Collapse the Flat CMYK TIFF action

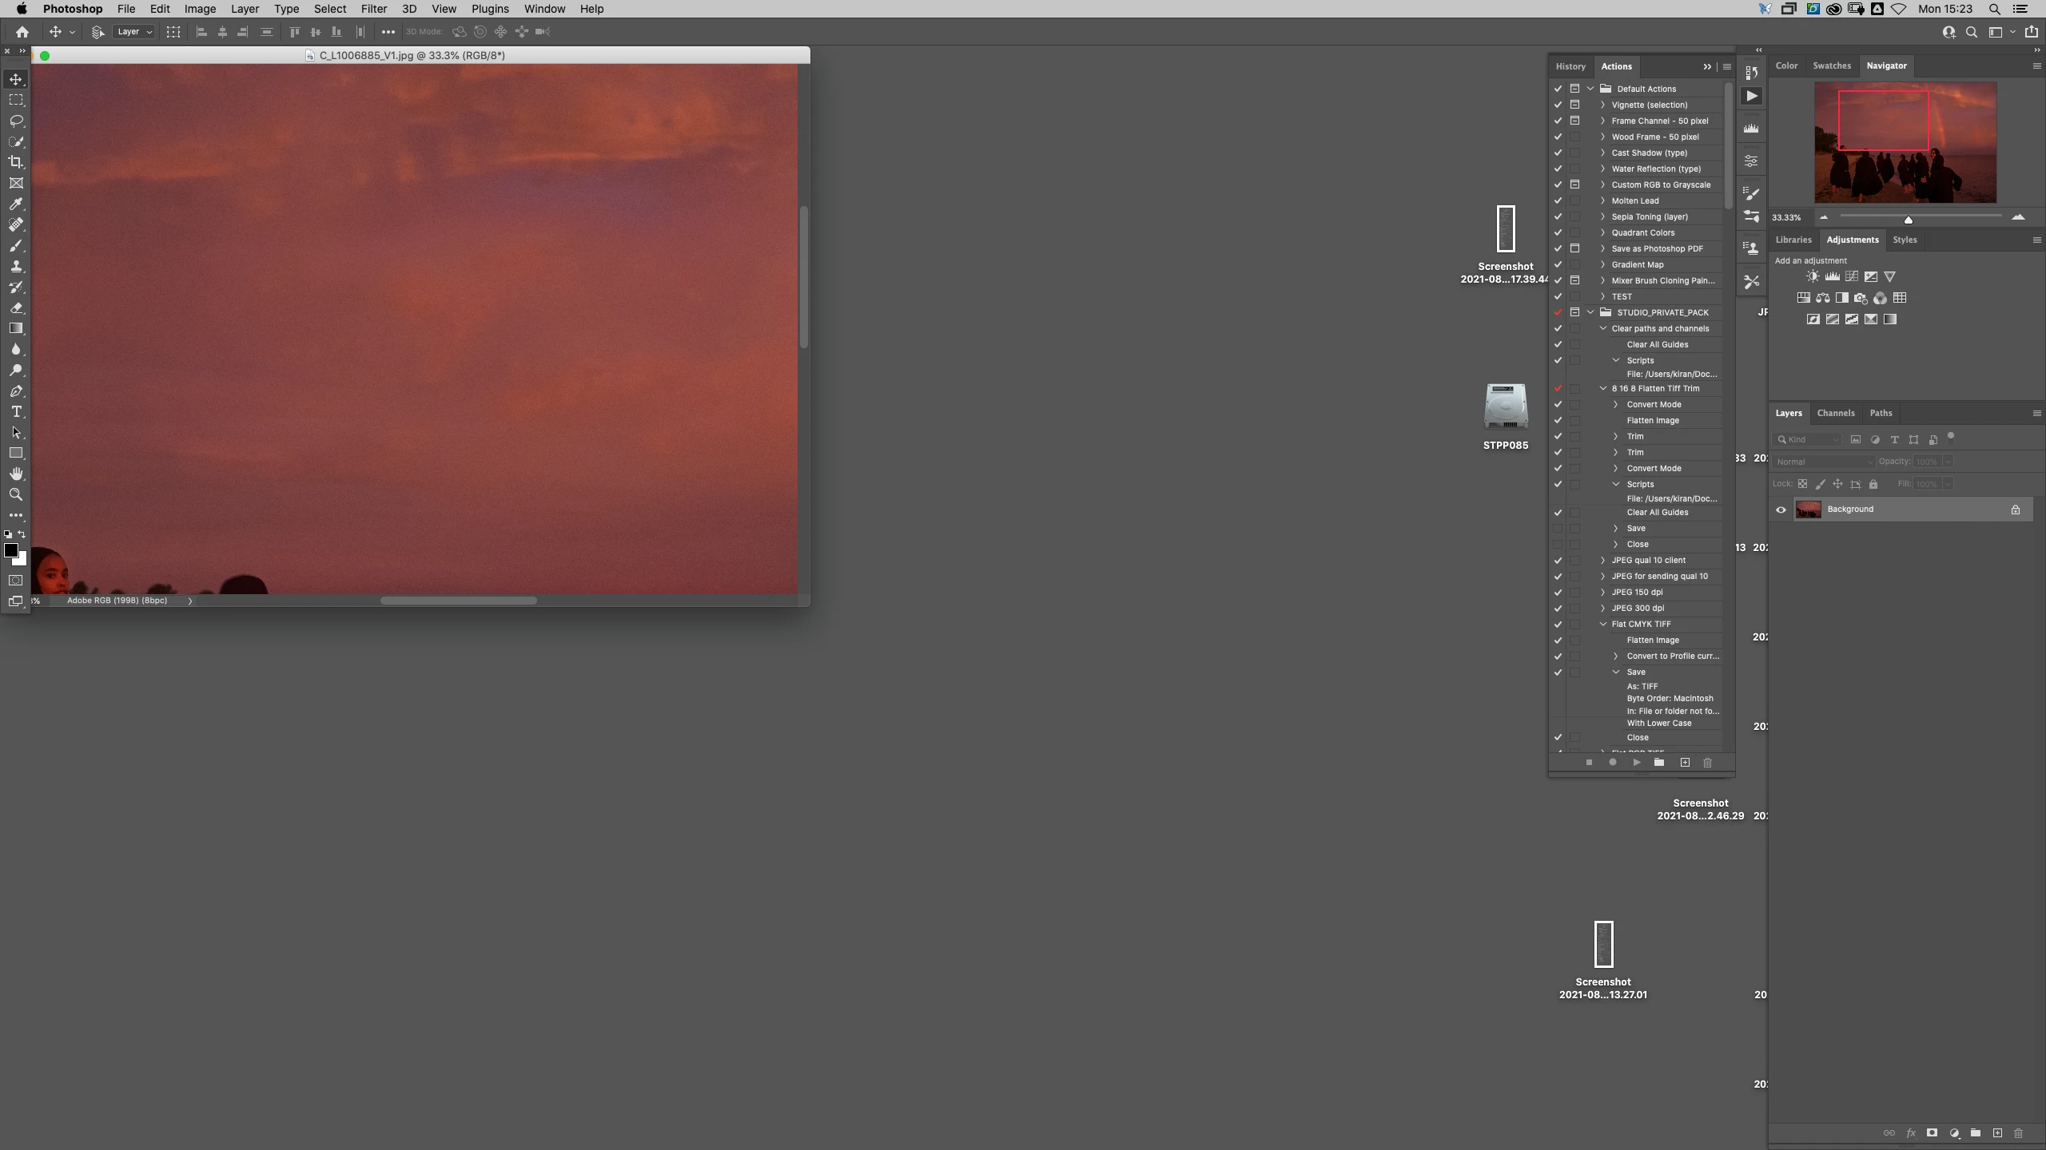click(1602, 624)
